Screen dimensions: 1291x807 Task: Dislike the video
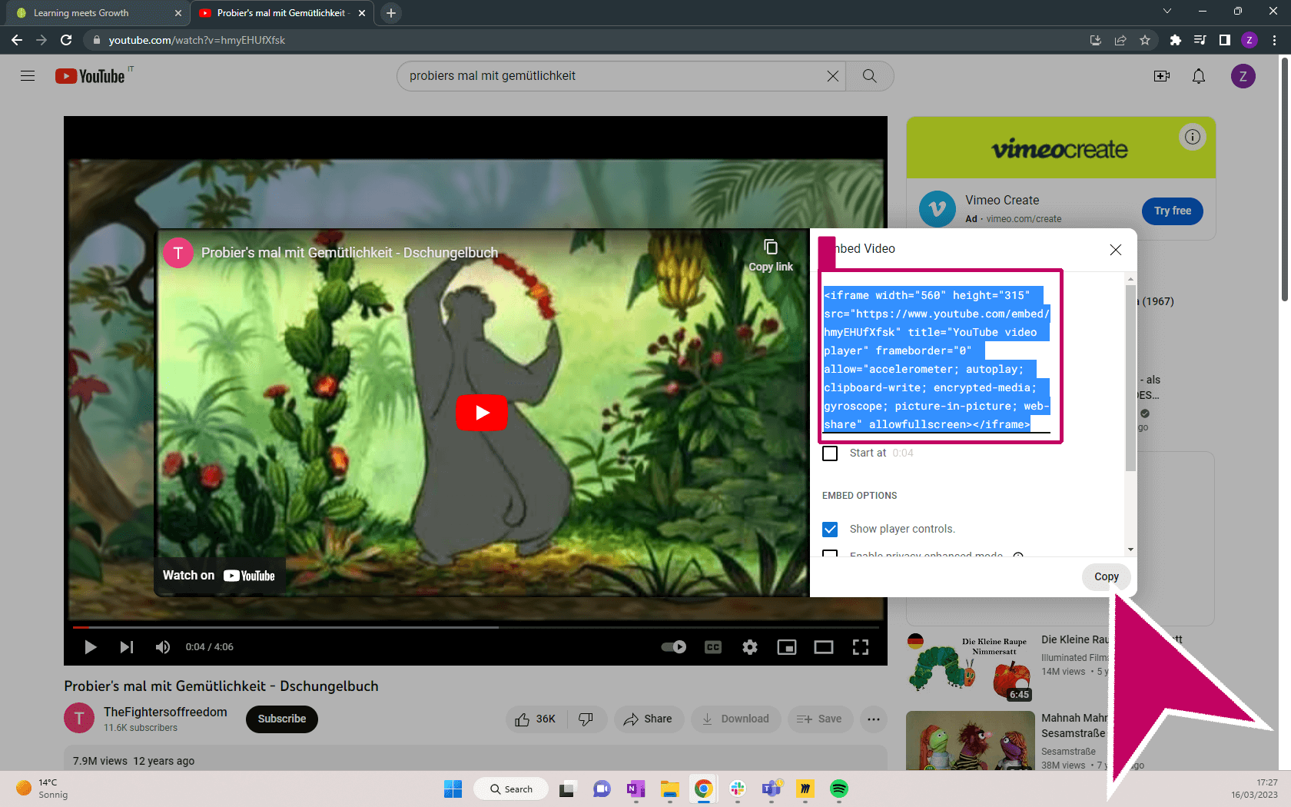tap(586, 719)
